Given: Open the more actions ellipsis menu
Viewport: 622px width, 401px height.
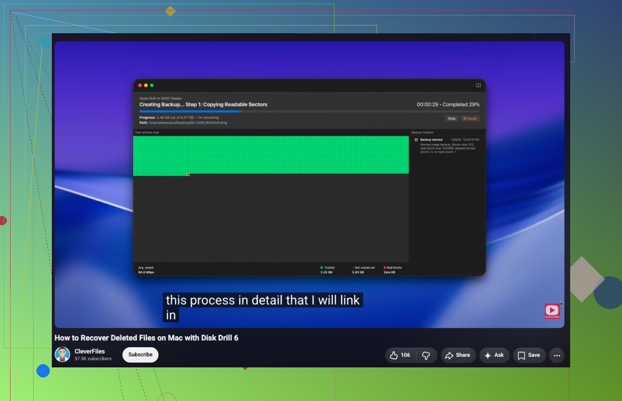Looking at the screenshot, I should tap(557, 355).
